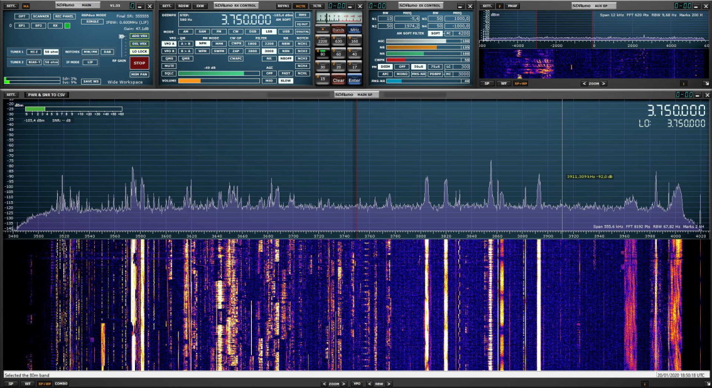Click the orange MA button in Main panel
Image resolution: width=712 pixels, height=388 pixels.
[x=26, y=6]
